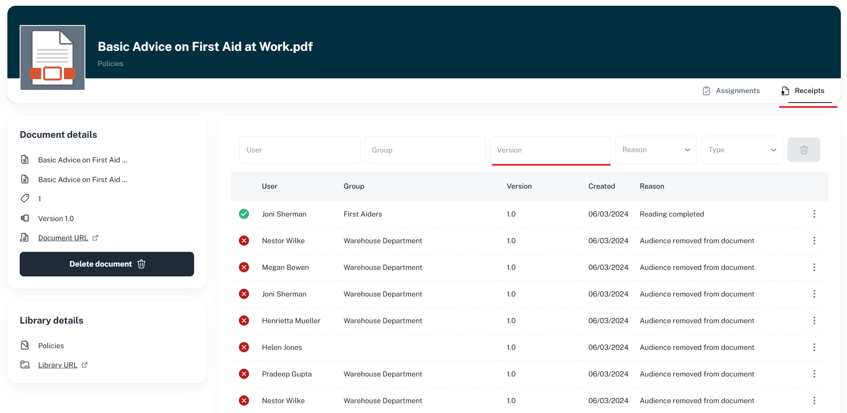847x413 pixels.
Task: Switch to the Receipts tab
Action: coord(803,91)
